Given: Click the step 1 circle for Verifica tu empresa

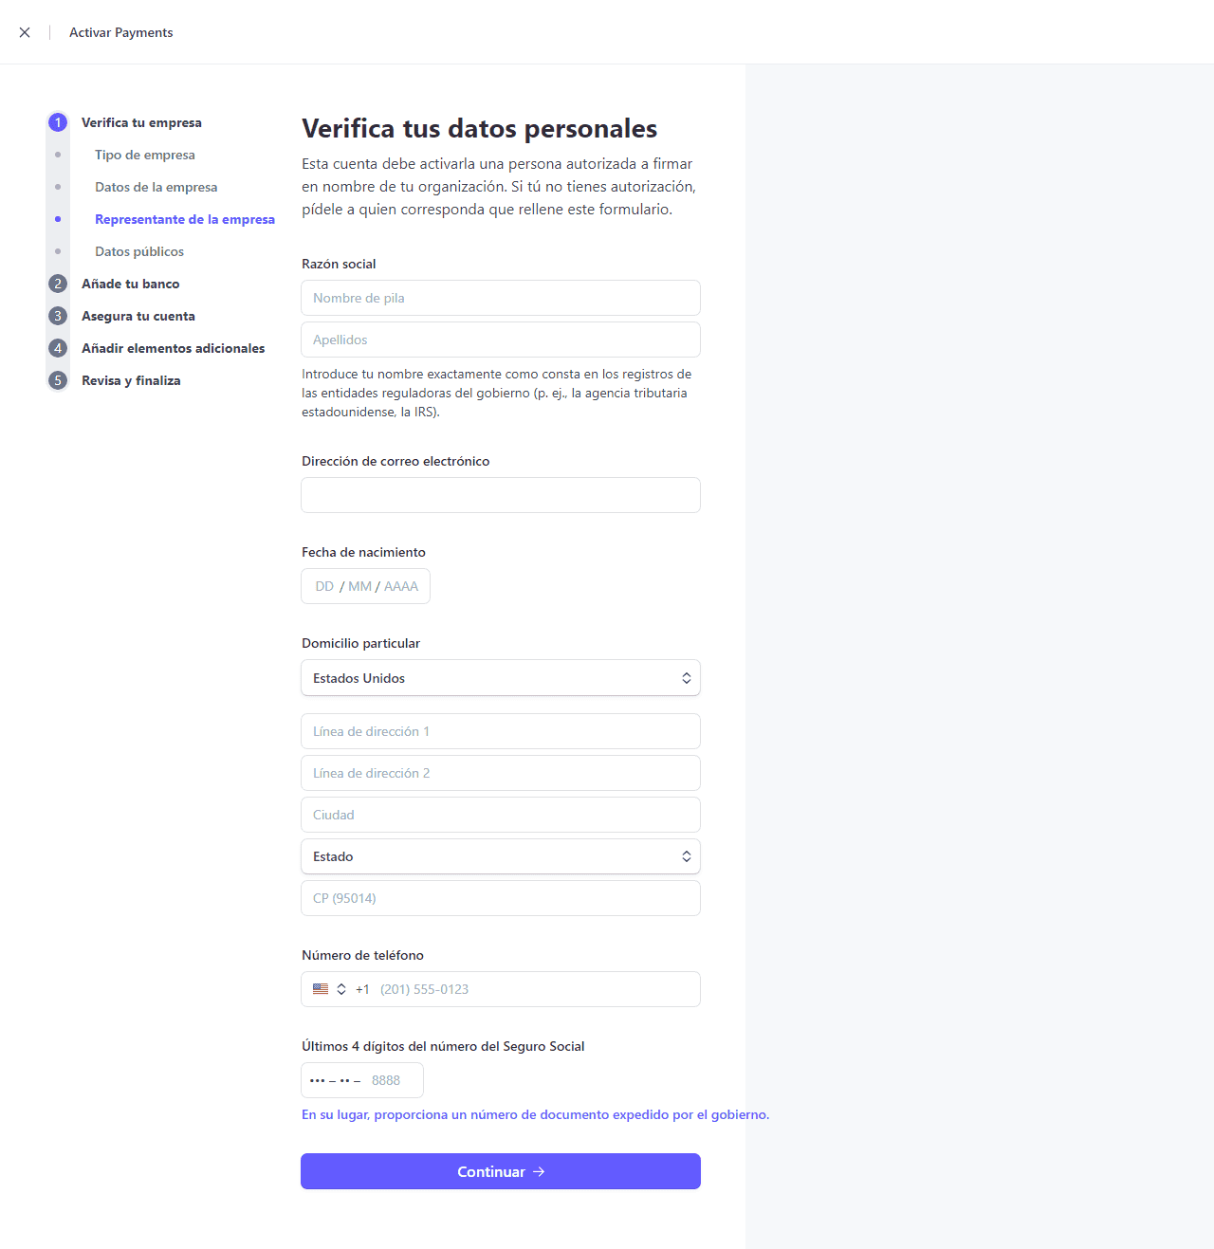Looking at the screenshot, I should click(58, 122).
